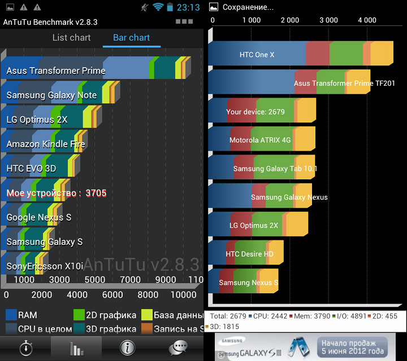
Task: Tap the 3D графика legend label
Action: pyautogui.click(x=111, y=329)
